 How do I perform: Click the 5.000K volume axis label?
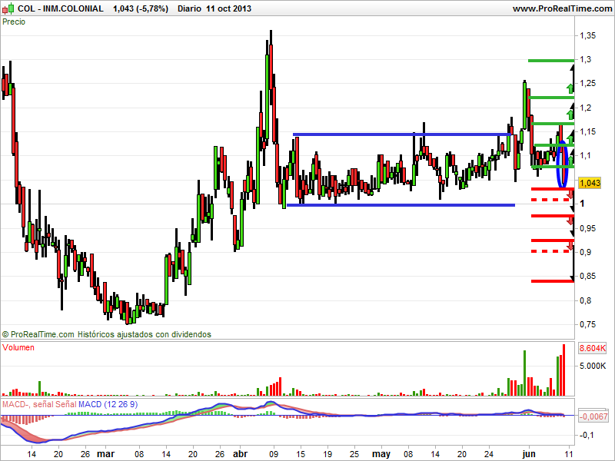tap(593, 366)
